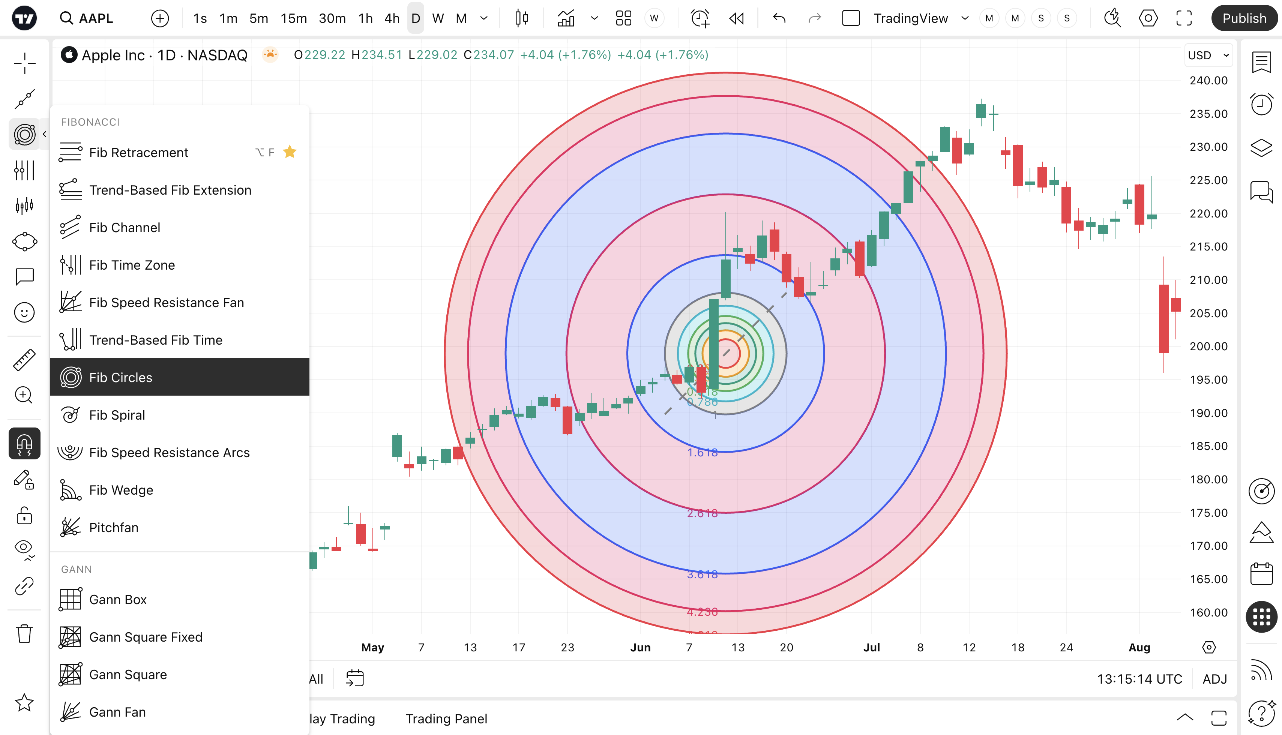Select the Fib Spiral tool
The width and height of the screenshot is (1282, 735).
[117, 415]
